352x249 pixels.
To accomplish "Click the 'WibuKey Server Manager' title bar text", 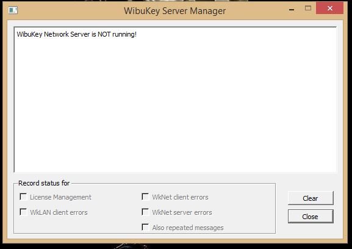I will [x=175, y=11].
